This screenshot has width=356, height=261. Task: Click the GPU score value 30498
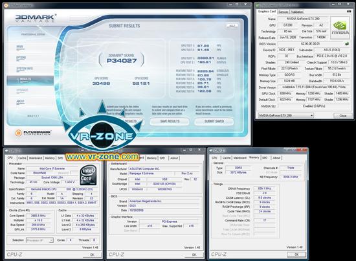101,84
